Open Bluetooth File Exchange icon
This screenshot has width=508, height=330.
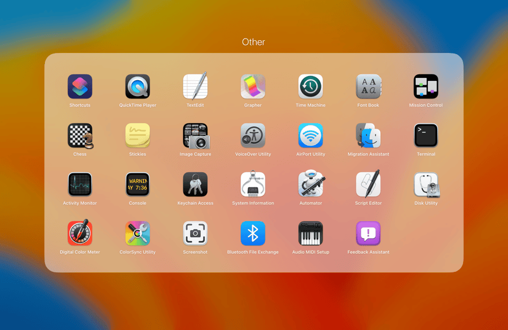click(x=253, y=233)
